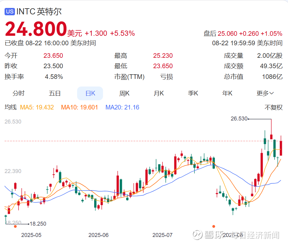The image size is (288, 244).
Task: Click the orange event dot near 2025-08
Action: click(214, 226)
